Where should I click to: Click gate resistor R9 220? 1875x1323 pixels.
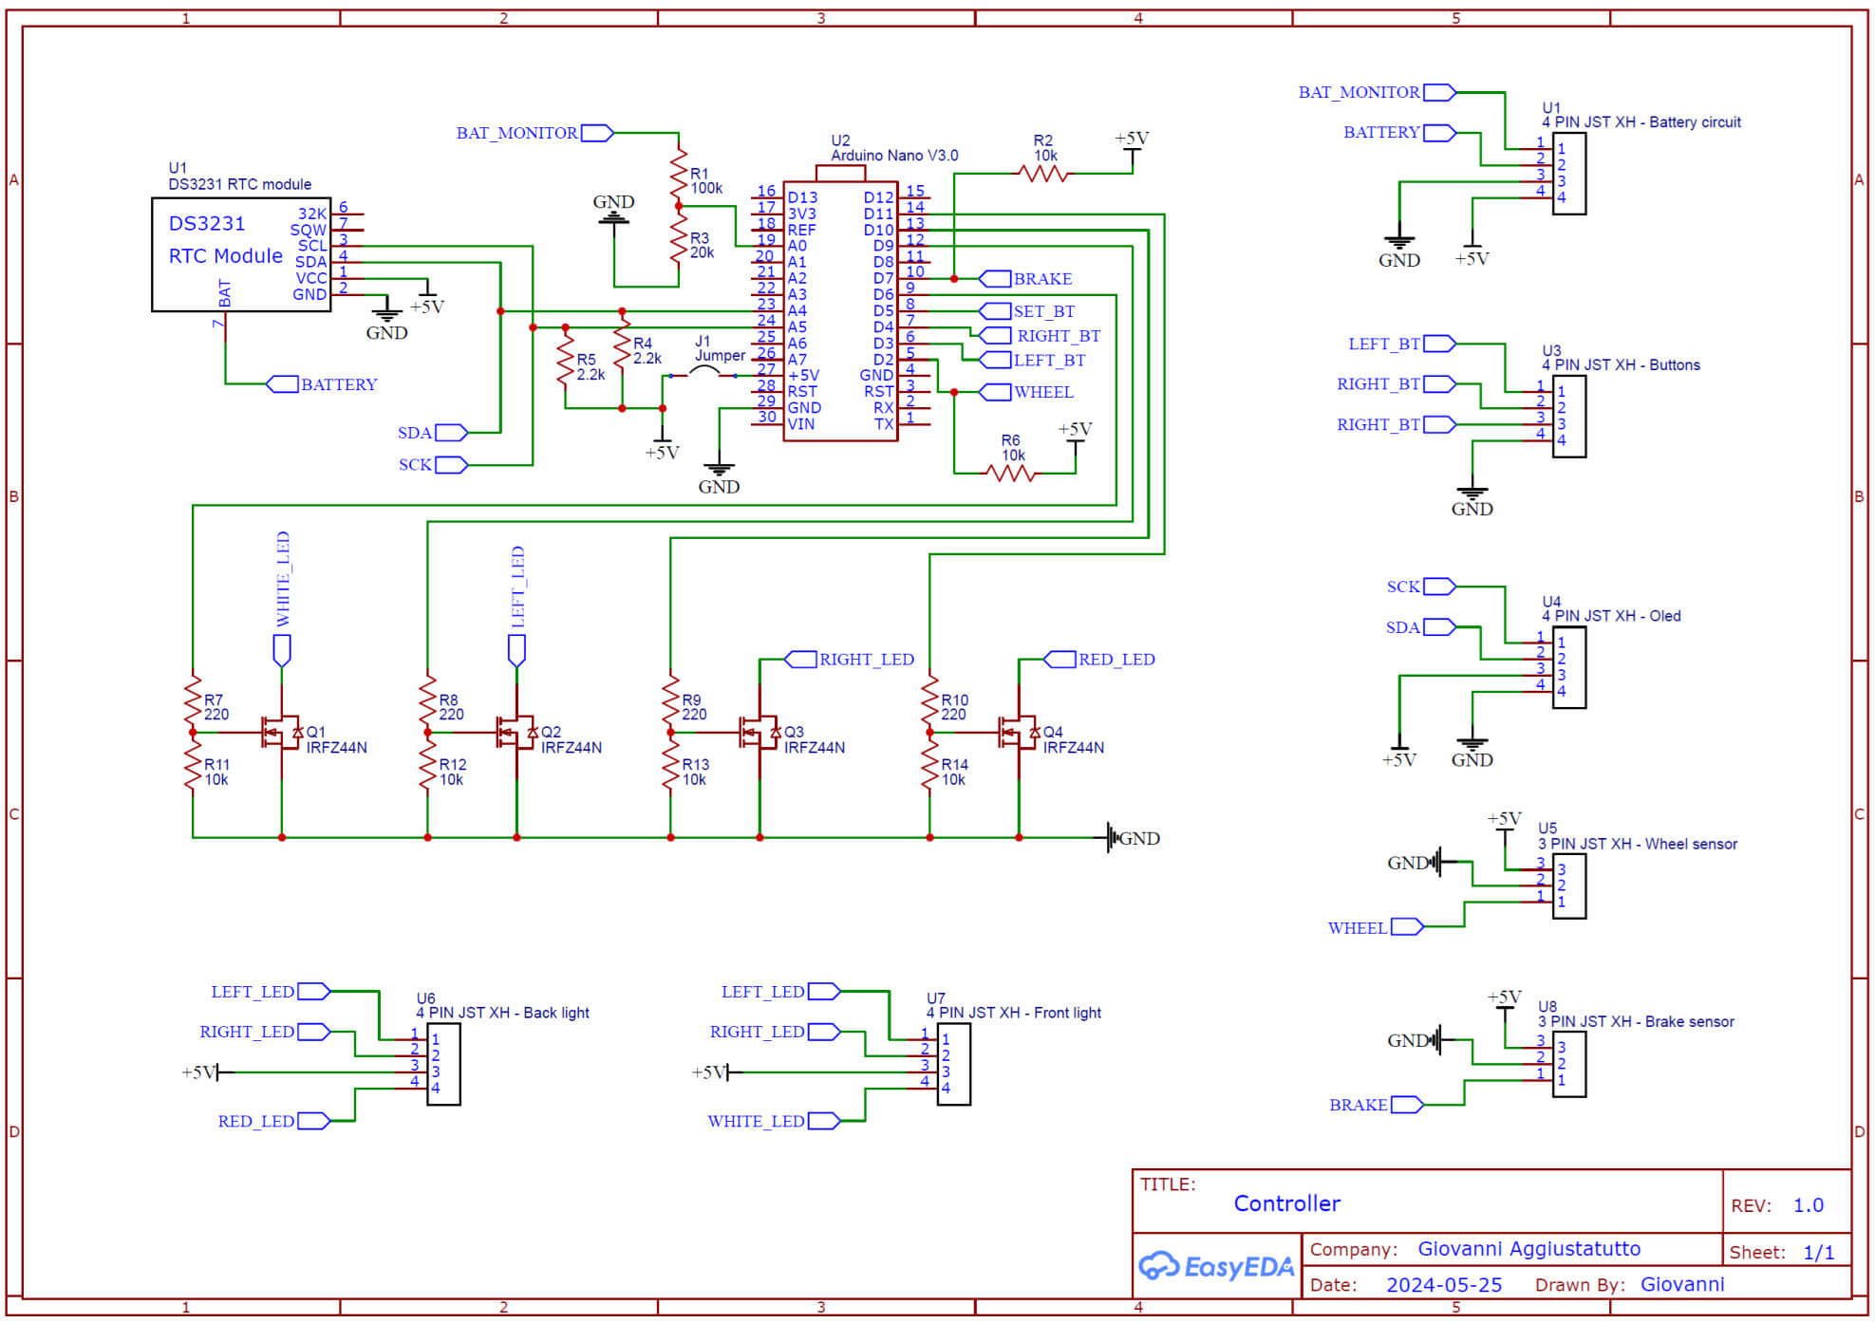[670, 700]
